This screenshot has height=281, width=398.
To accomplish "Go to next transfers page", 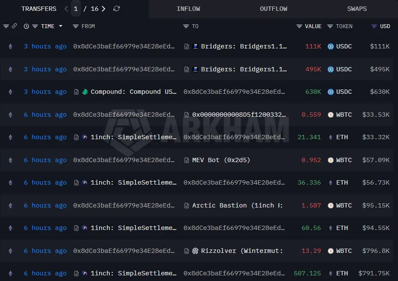I will click(103, 9).
